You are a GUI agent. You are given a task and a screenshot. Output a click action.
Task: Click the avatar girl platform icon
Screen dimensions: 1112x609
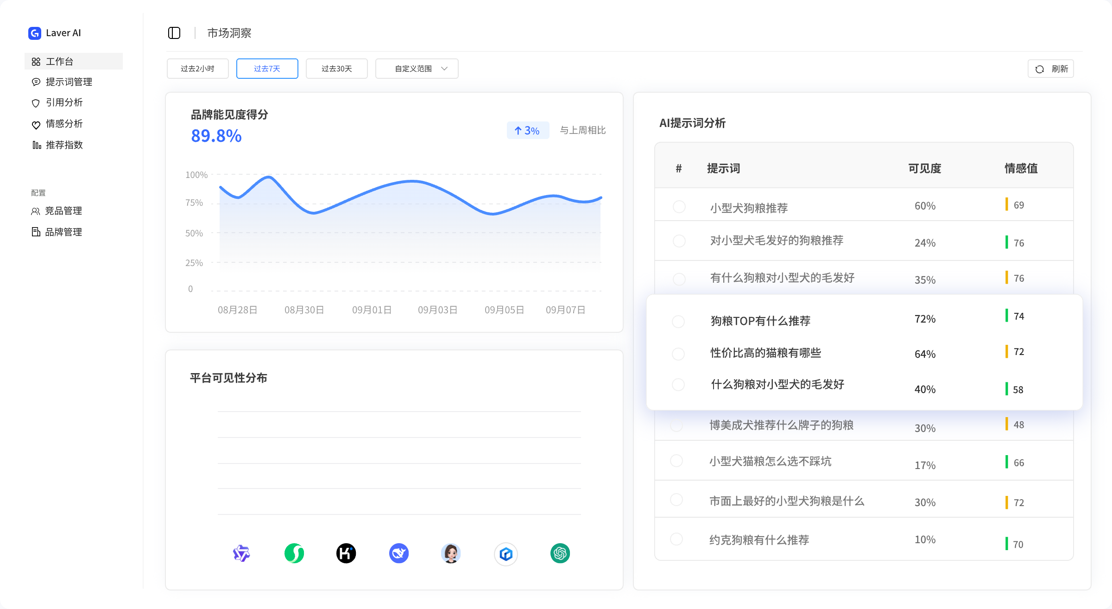[x=451, y=553]
